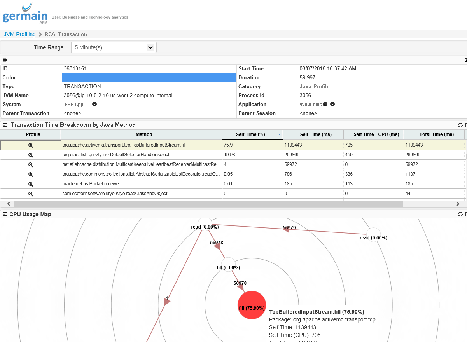This screenshot has width=467, height=342.
Task: Open Transaction Time Breakdown panel menu icon
Action: pos(5,125)
